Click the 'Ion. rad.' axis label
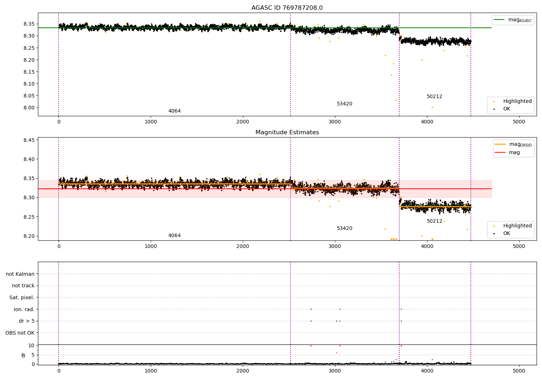The image size is (542, 379). pyautogui.click(x=24, y=309)
